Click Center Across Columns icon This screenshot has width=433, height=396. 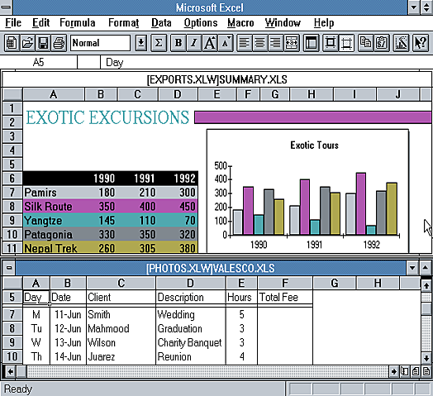tap(292, 43)
